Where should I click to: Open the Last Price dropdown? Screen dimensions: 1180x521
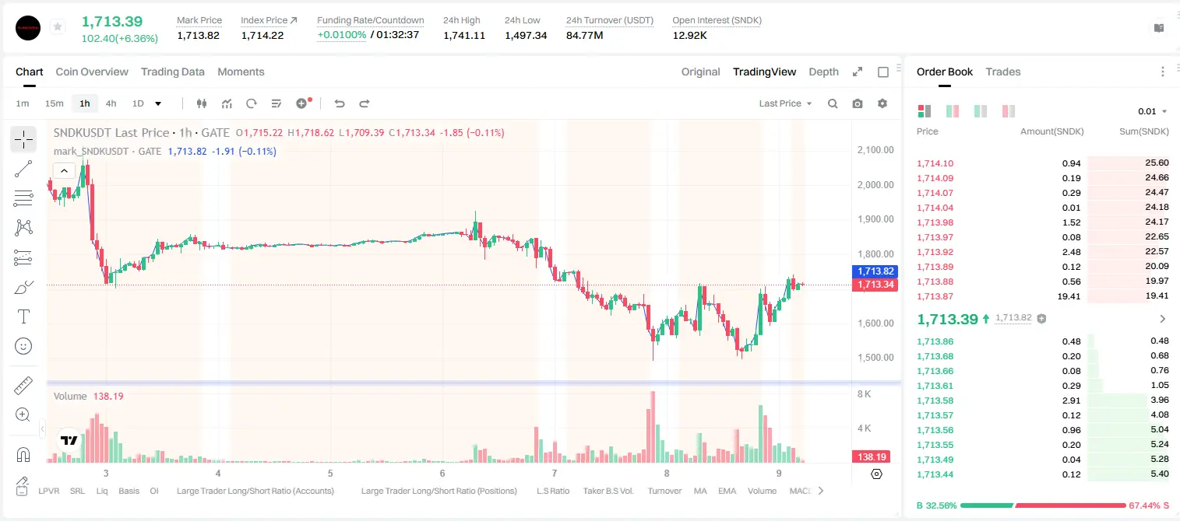point(785,103)
